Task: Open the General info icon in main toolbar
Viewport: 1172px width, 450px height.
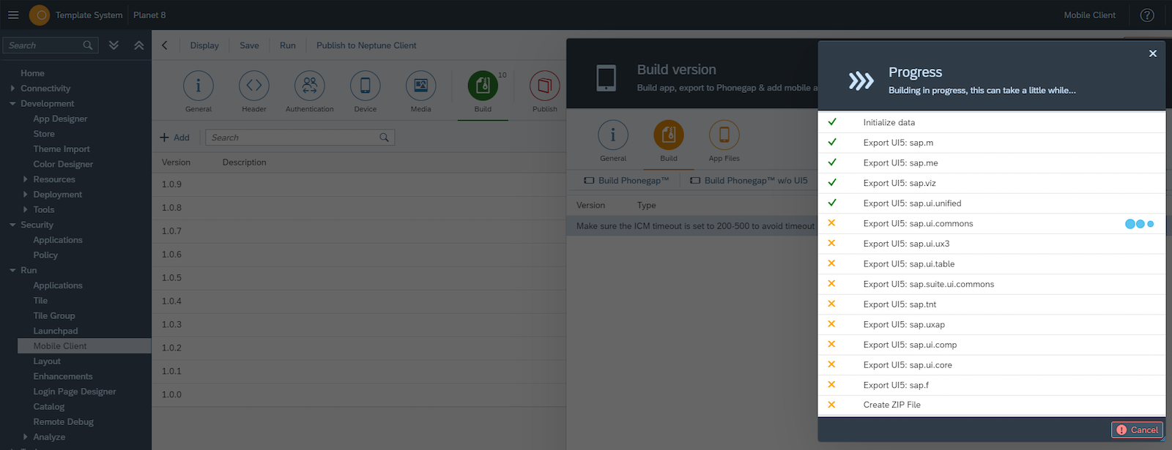Action: coord(199,86)
